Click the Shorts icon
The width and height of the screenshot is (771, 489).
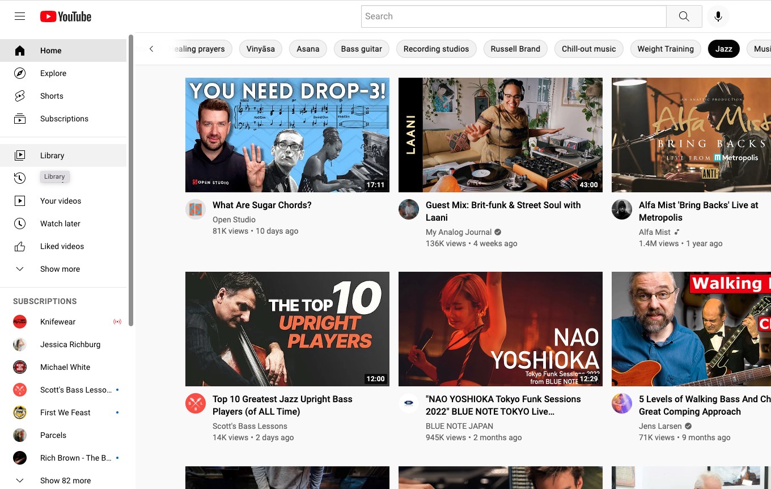[x=20, y=96]
